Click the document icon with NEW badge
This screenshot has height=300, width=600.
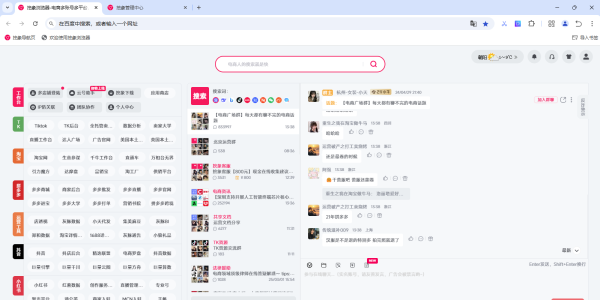366,265
